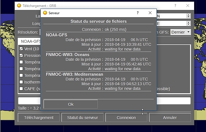206x132 pixels.
Task: Click the help question mark in Téléchargement - GRIB window
Action: pyautogui.click(x=175, y=6)
